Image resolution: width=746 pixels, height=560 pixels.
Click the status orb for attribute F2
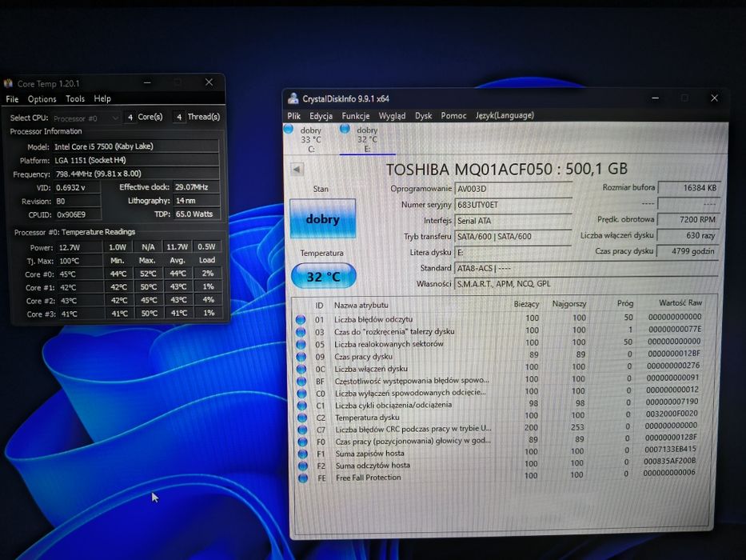(303, 466)
